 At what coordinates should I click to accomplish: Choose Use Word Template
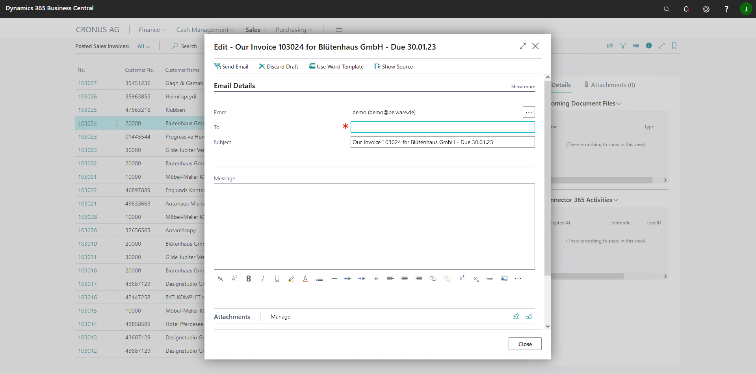336,67
